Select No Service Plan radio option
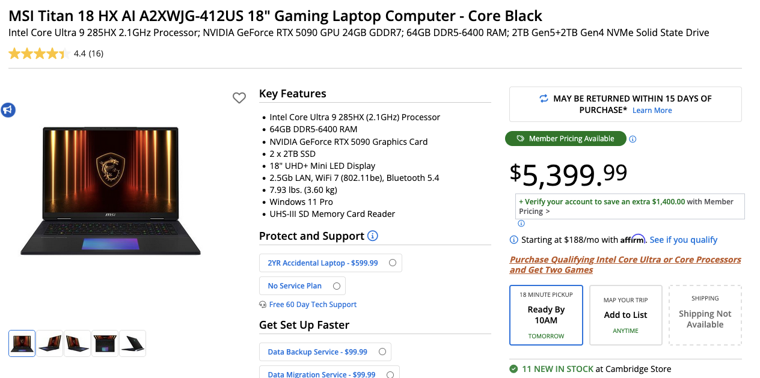This screenshot has width=760, height=378. pos(337,286)
